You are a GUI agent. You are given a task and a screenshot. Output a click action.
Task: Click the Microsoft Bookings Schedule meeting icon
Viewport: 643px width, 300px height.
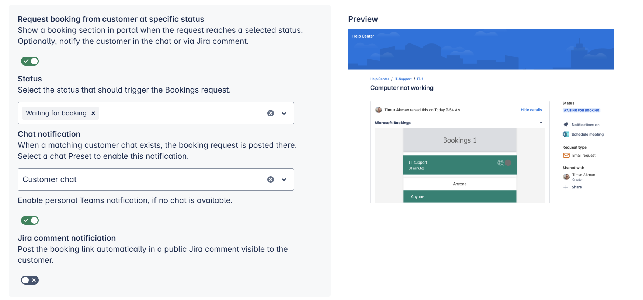(x=566, y=135)
